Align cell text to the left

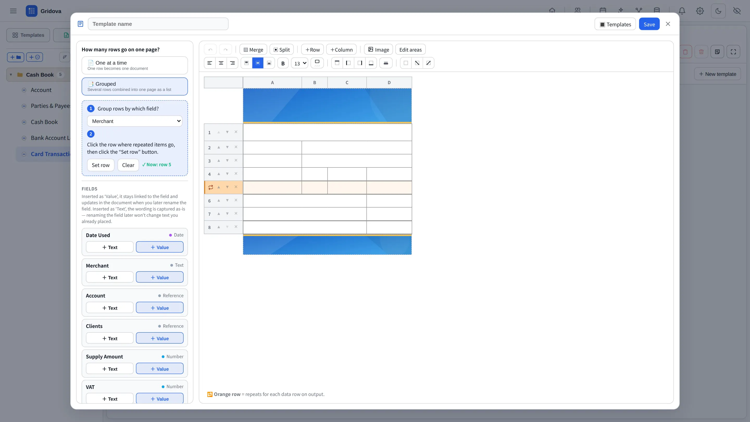(210, 63)
